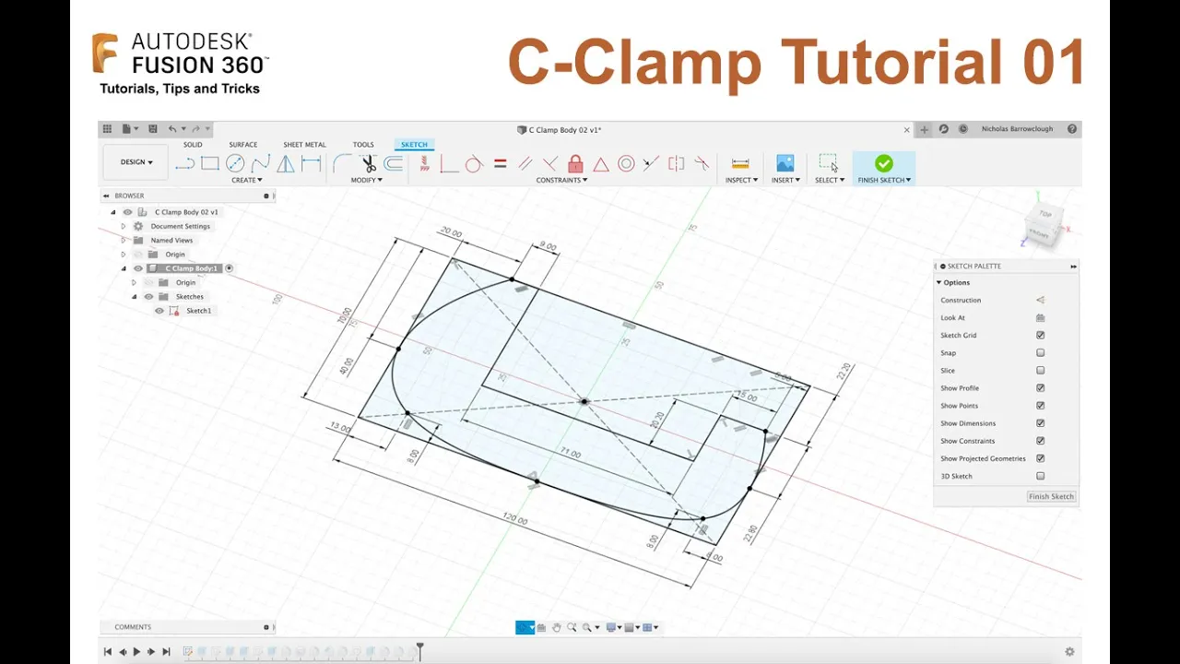Play the design history timeline

136,652
